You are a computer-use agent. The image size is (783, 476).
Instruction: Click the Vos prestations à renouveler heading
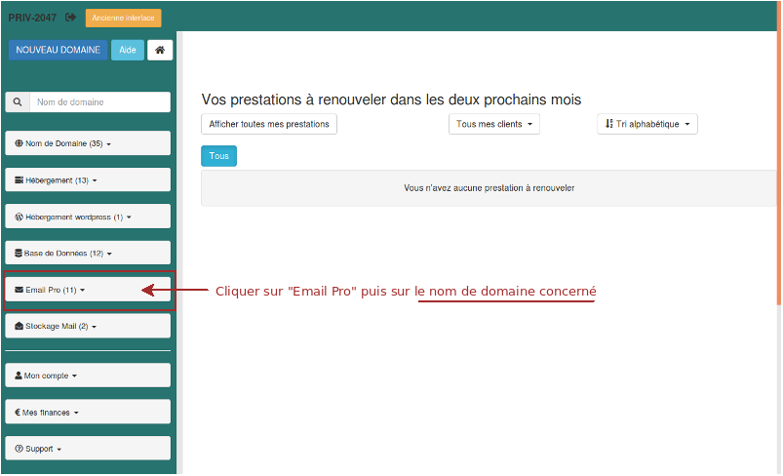tap(391, 99)
